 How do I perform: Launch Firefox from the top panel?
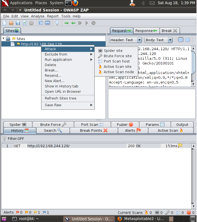click(x=75, y=3)
